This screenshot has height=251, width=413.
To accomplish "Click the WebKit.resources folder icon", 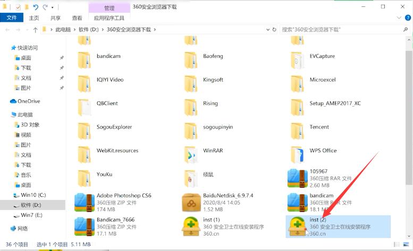I will (x=85, y=155).
